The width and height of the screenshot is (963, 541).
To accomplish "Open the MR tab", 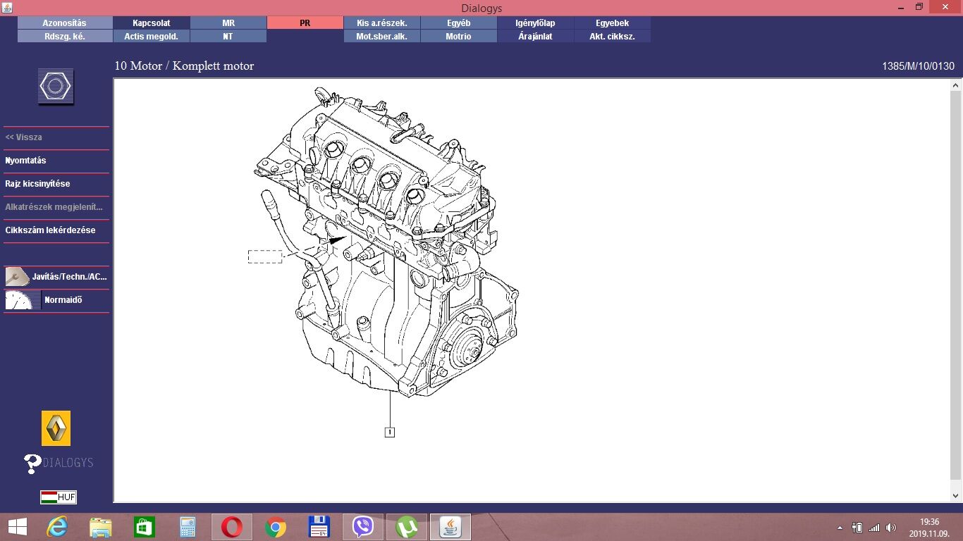I will point(228,23).
